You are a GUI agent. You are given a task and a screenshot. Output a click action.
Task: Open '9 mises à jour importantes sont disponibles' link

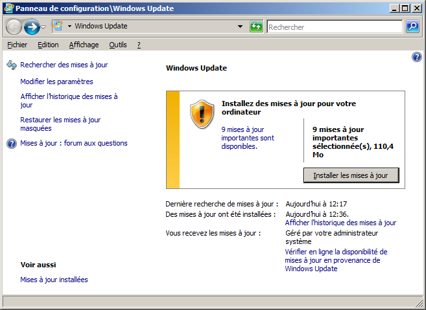coord(247,138)
